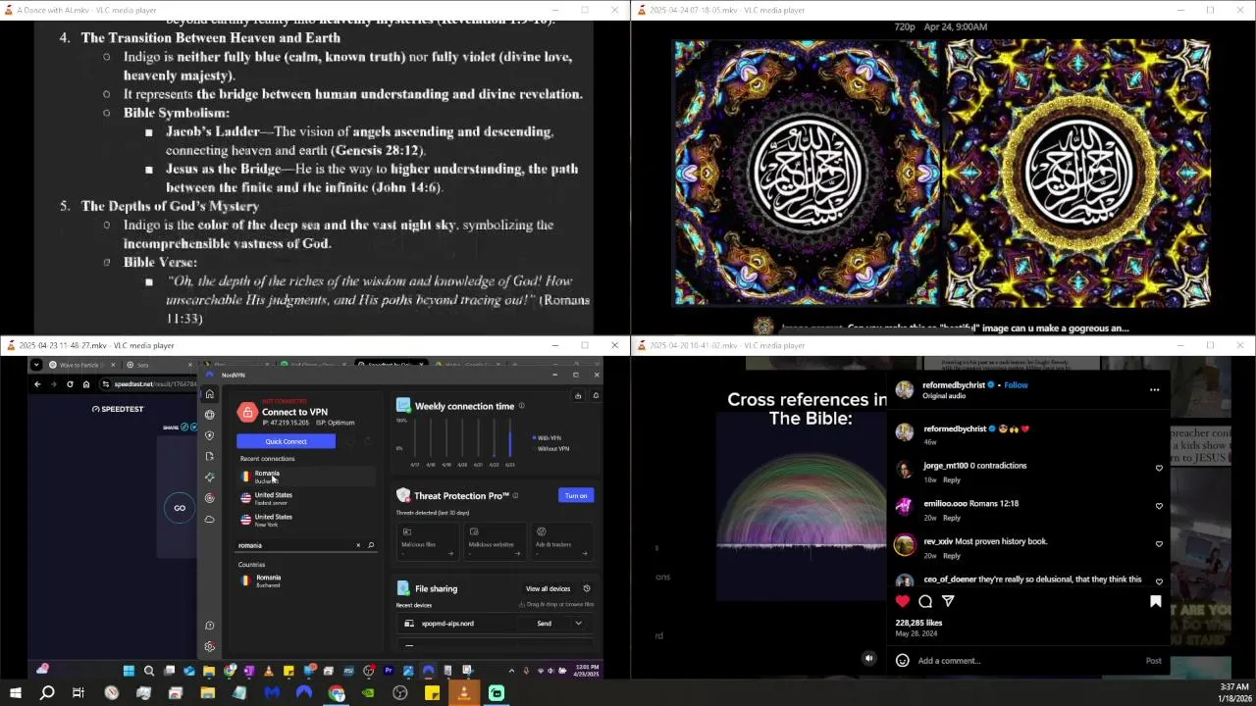Like jorge_mt100's comment heart
1256x706 pixels.
1159,469
